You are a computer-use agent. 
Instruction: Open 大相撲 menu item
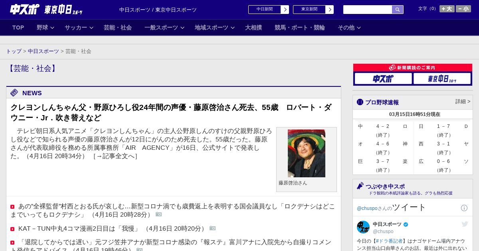click(253, 27)
